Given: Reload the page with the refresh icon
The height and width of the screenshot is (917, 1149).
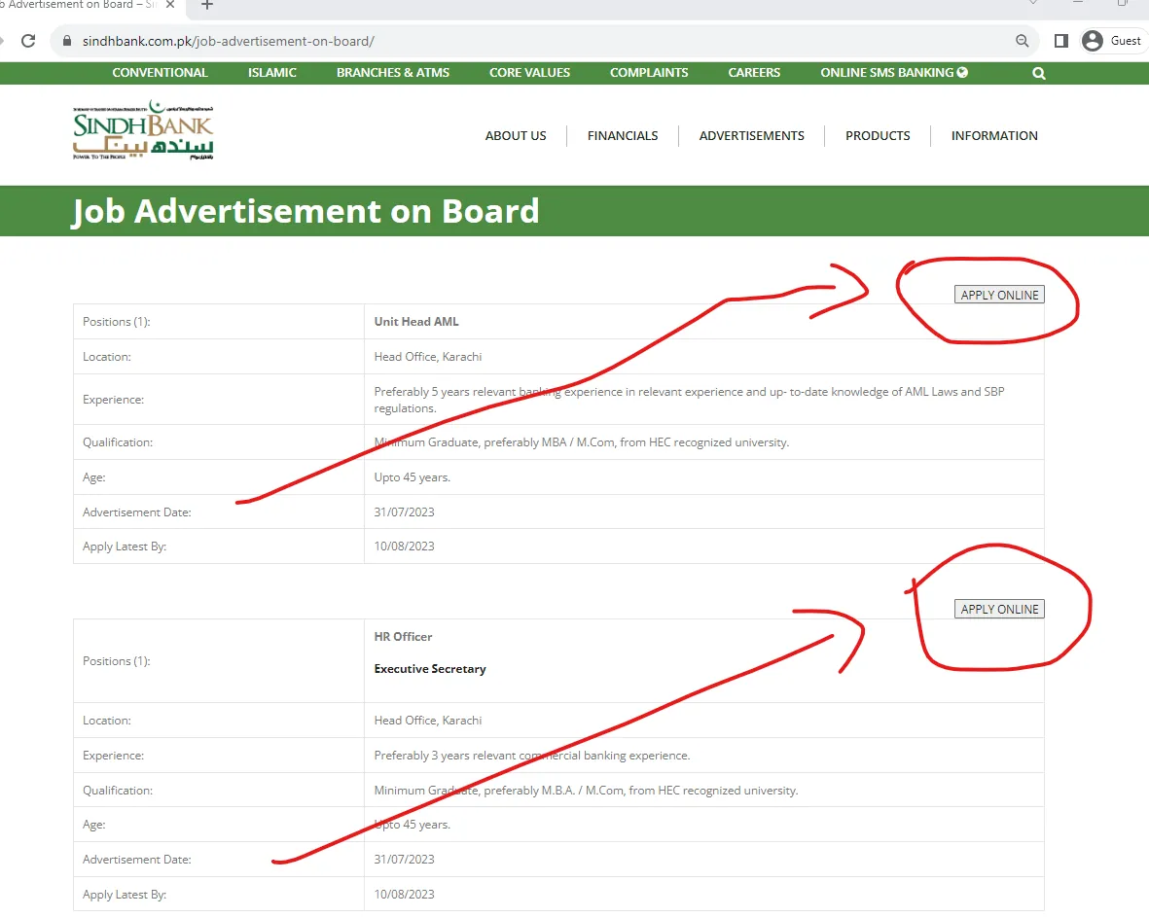Looking at the screenshot, I should pos(28,41).
